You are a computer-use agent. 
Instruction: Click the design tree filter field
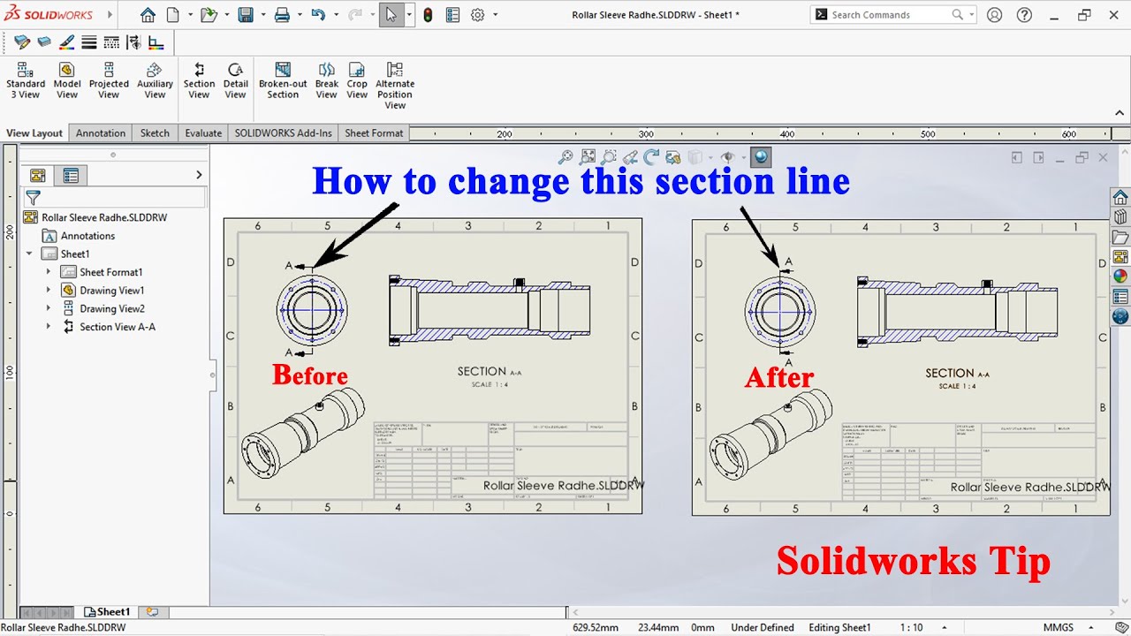(115, 198)
